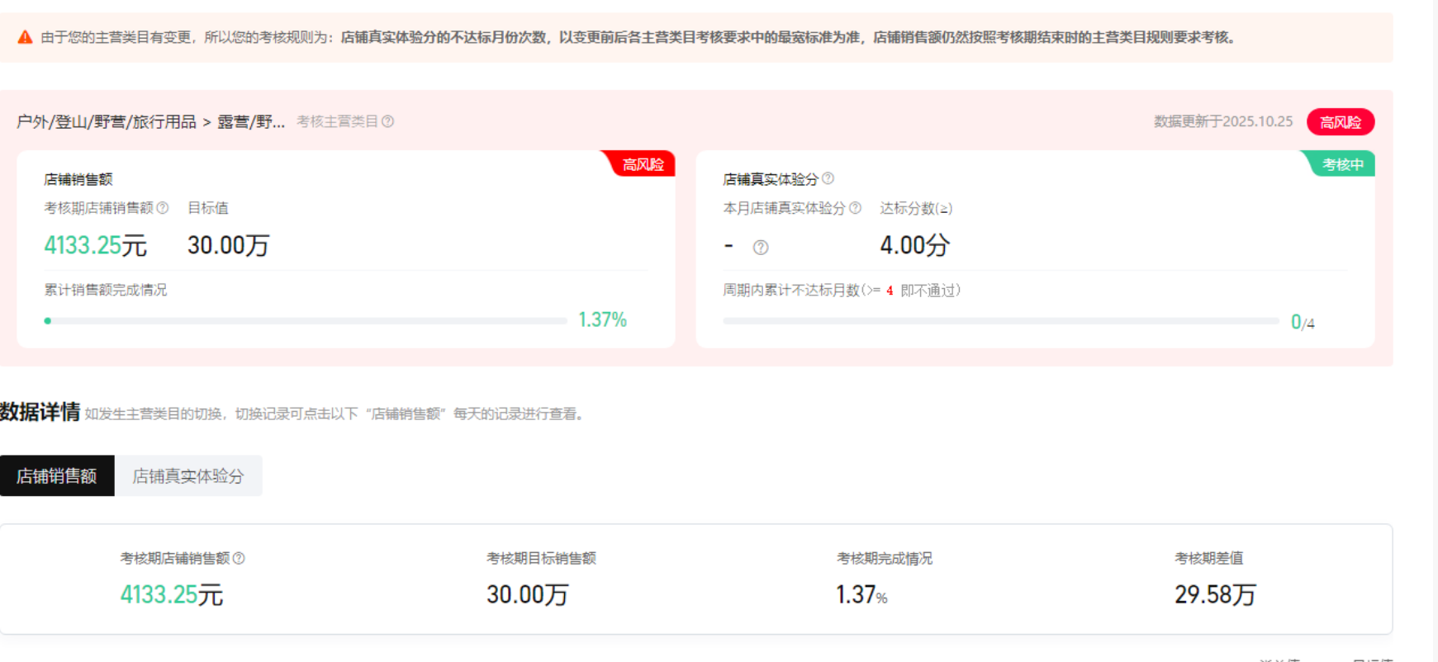Click the 数据更新于2025.10.25 timestamp

(x=1222, y=122)
